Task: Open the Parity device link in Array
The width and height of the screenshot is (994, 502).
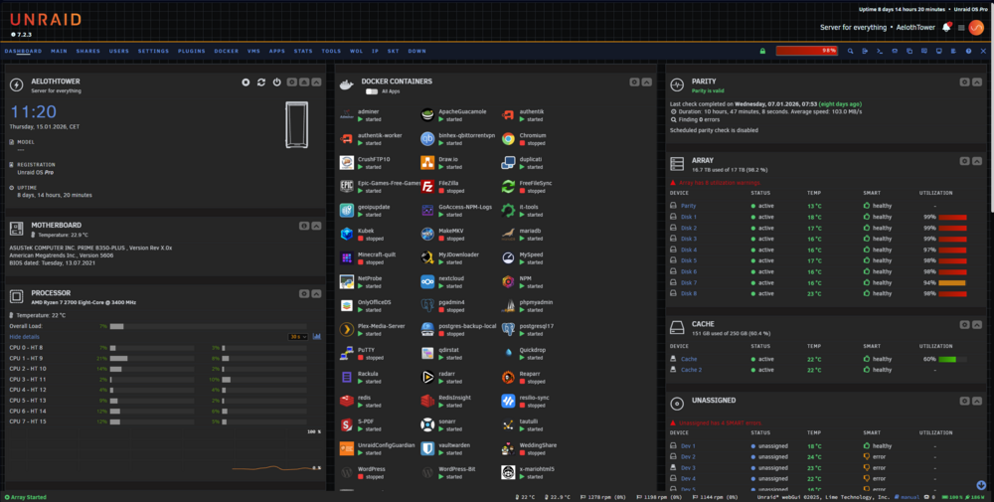Action: [689, 206]
